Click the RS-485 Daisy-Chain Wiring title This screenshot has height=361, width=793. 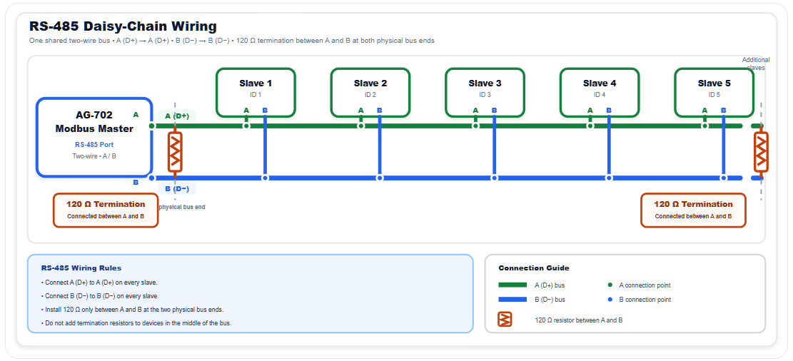(x=123, y=26)
